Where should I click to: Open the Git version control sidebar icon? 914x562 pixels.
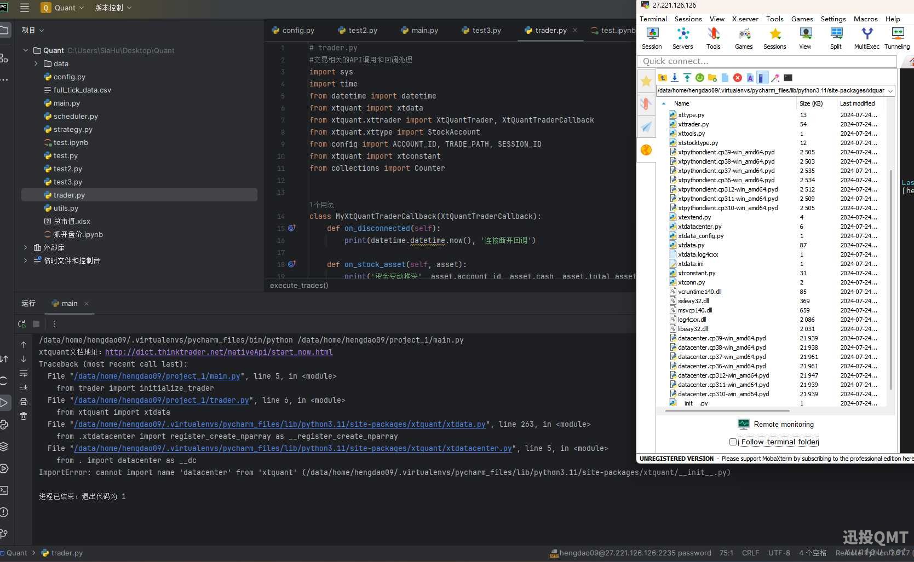coord(4,534)
